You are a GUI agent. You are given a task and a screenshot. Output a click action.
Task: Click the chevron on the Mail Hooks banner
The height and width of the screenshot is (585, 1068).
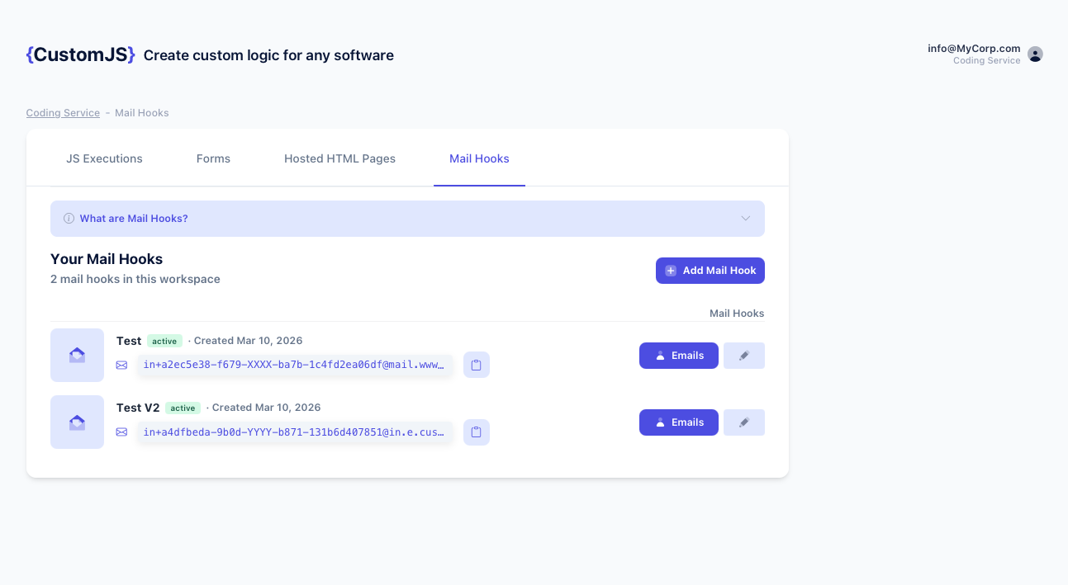(746, 218)
